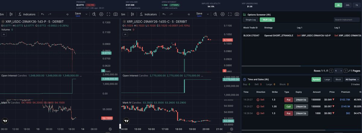Click 29MAY26 expiry in 19:29:27 Put row
362x133 pixels.
(301, 100)
